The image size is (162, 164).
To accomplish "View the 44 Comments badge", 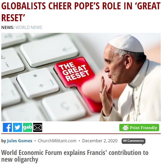I will pyautogui.click(x=134, y=141).
